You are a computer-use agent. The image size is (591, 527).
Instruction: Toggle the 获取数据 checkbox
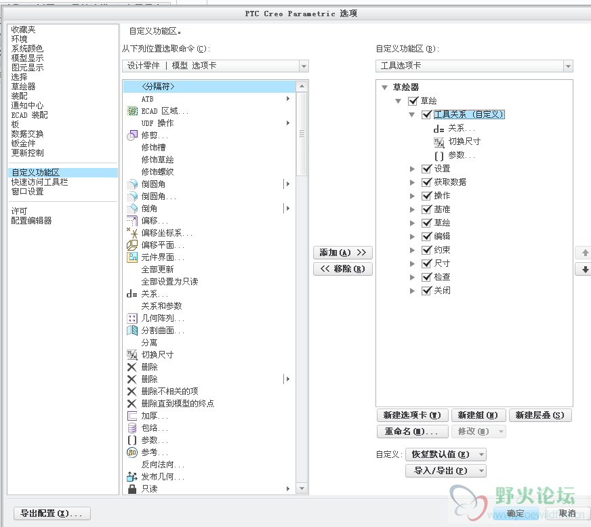427,182
